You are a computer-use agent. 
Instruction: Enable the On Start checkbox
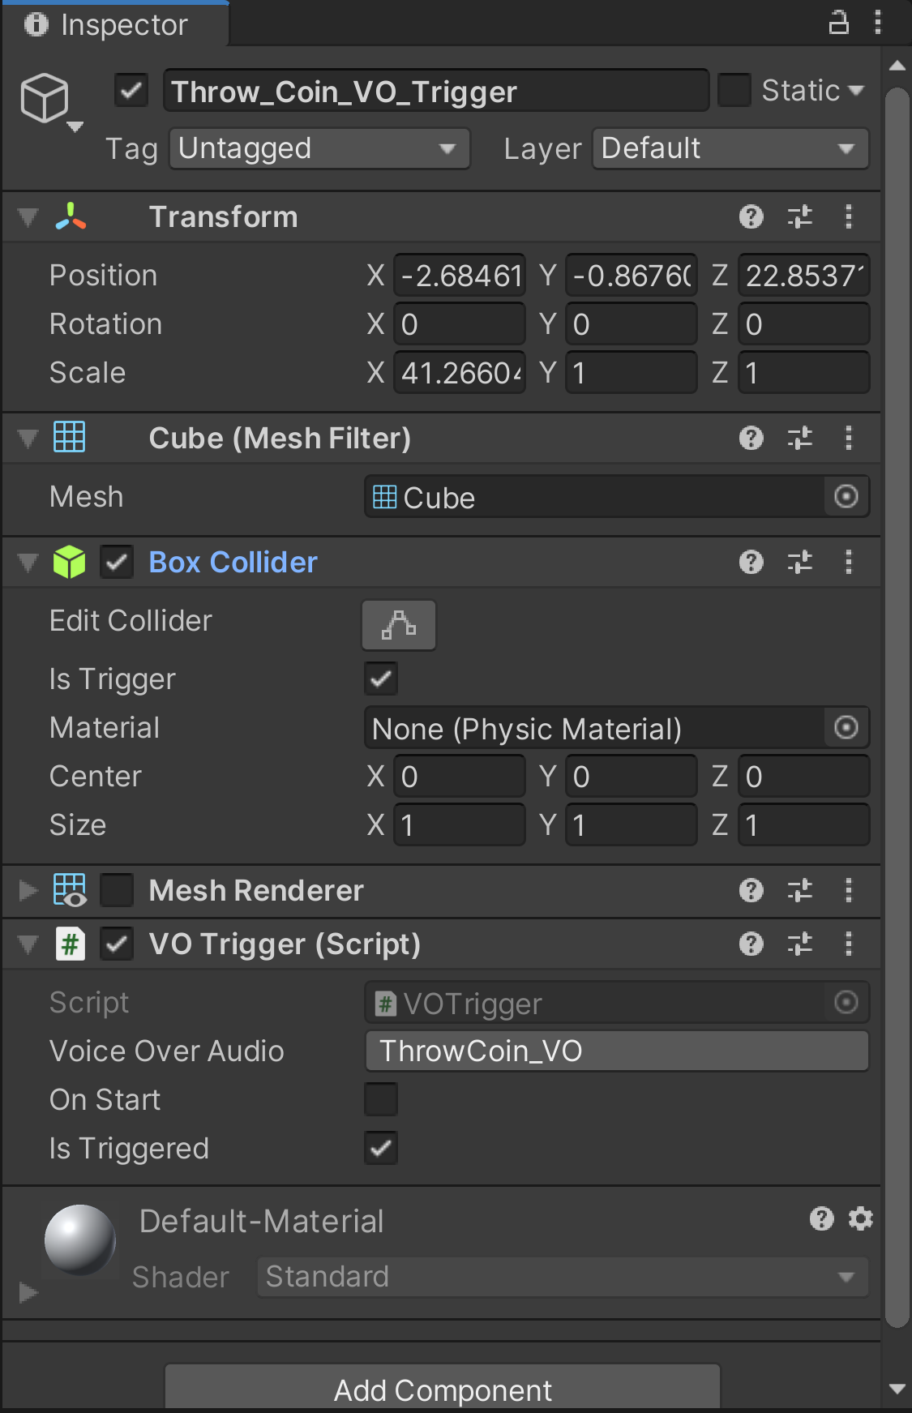pyautogui.click(x=381, y=1099)
